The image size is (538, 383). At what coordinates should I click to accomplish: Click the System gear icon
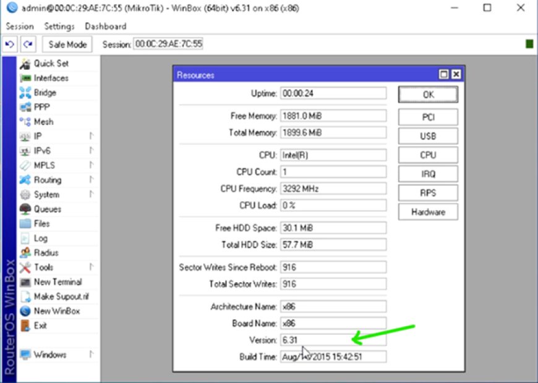[x=25, y=195]
